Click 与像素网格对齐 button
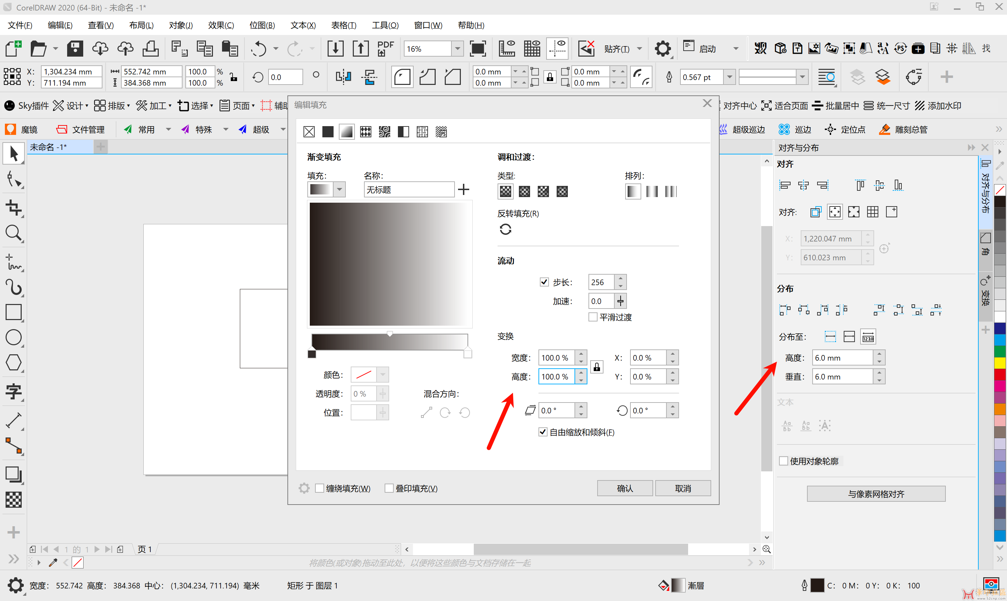The image size is (1007, 601). click(x=876, y=494)
